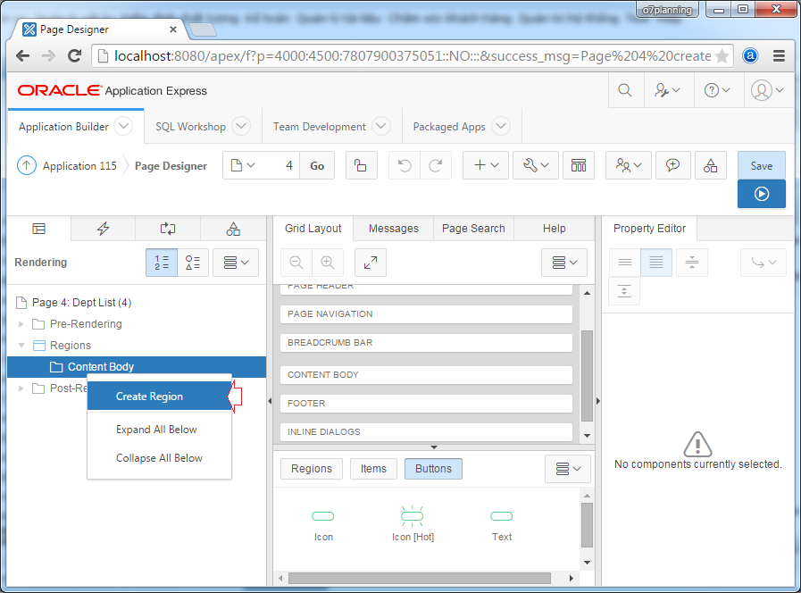
Task: Switch to Dynamic Actions lightning tab
Action: (104, 229)
